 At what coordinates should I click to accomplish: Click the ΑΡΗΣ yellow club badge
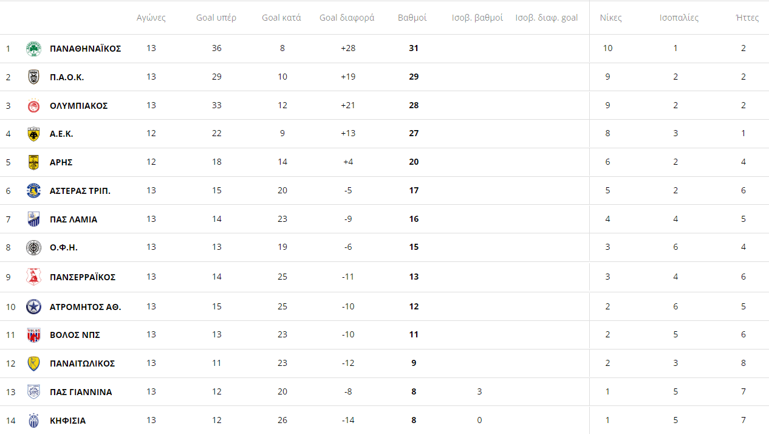point(33,162)
